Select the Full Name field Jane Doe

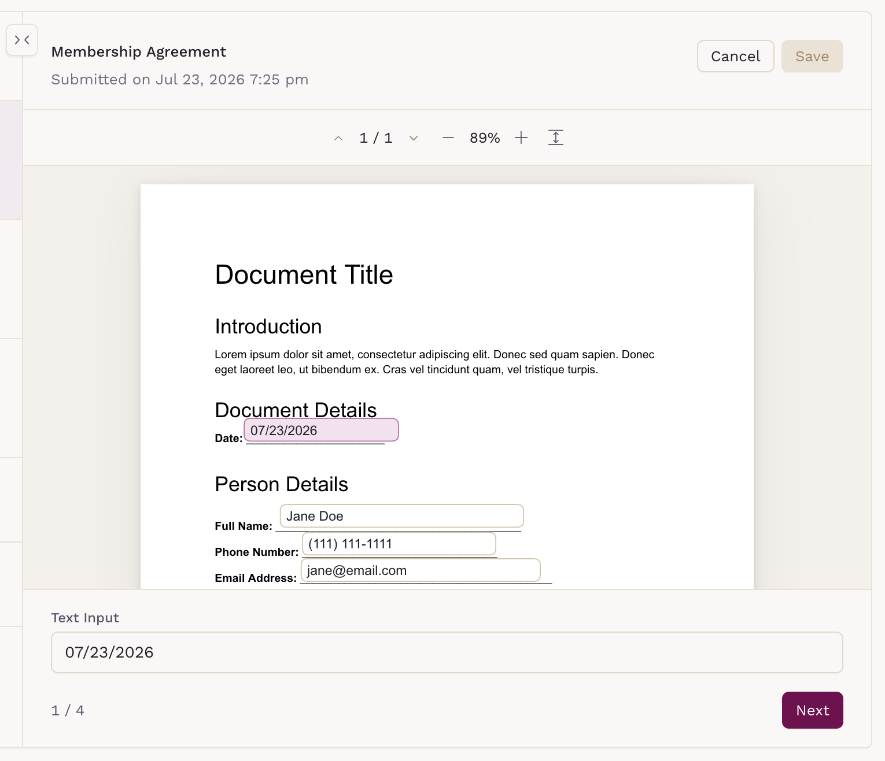tap(402, 516)
